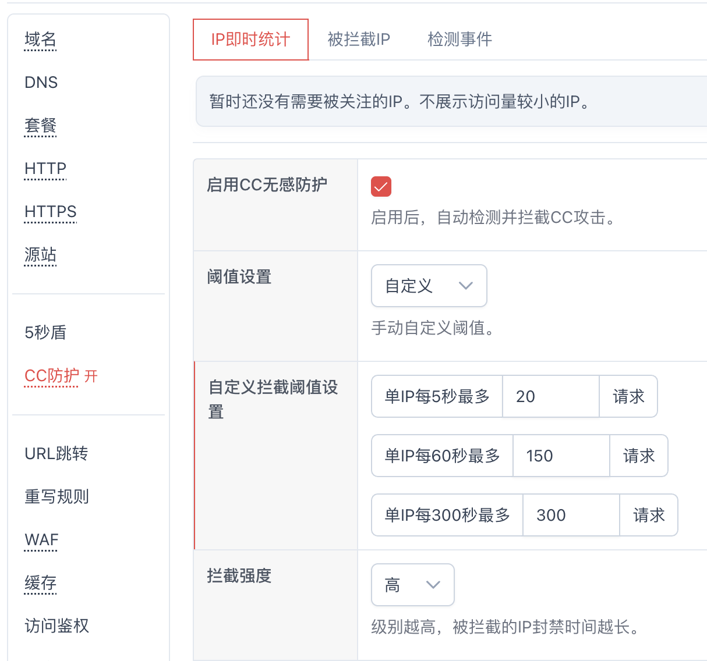The image size is (707, 661).
Task: Open the 检测事件 tab
Action: tap(459, 40)
